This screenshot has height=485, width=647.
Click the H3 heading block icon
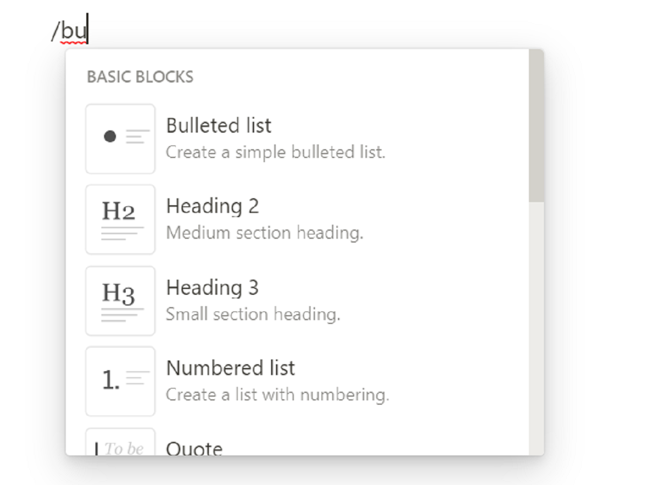tap(120, 301)
